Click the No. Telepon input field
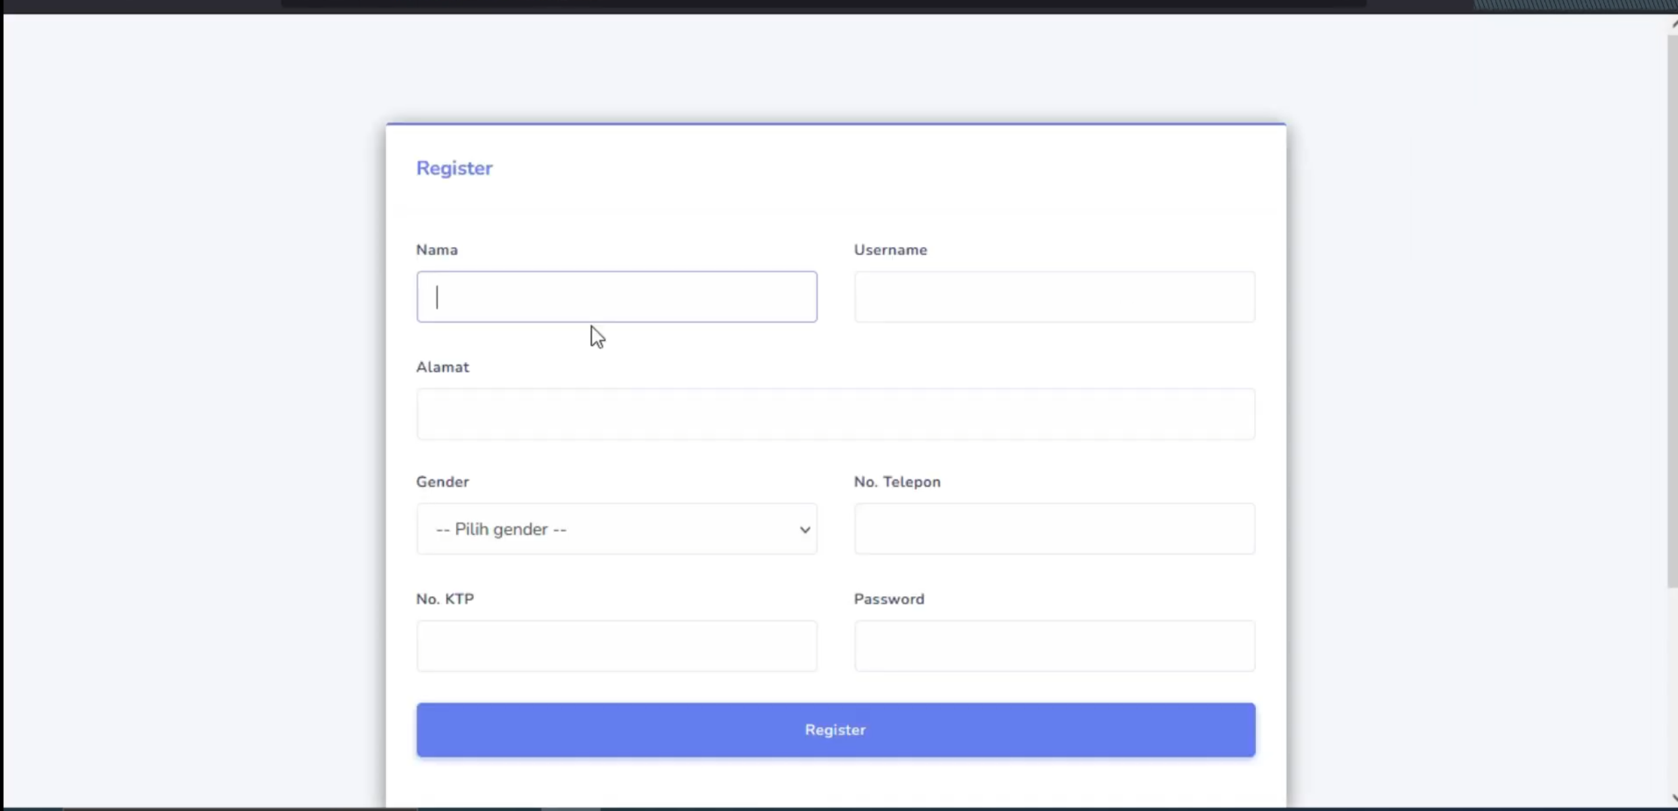 [x=1054, y=529]
